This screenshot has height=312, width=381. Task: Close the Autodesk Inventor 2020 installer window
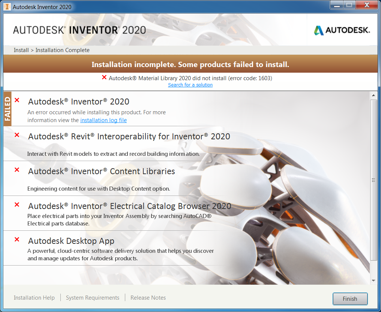[x=367, y=5]
